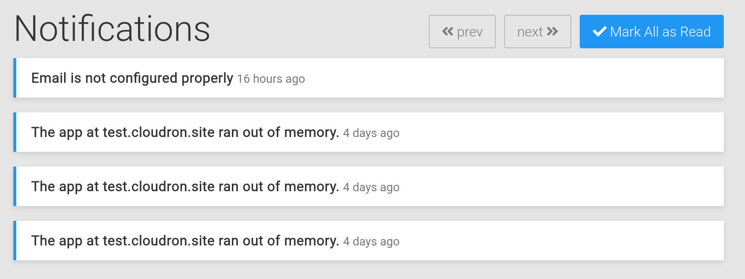Click the blue unread bar on the last memory notification
Screen dimensions: 745x279
pos(15,241)
